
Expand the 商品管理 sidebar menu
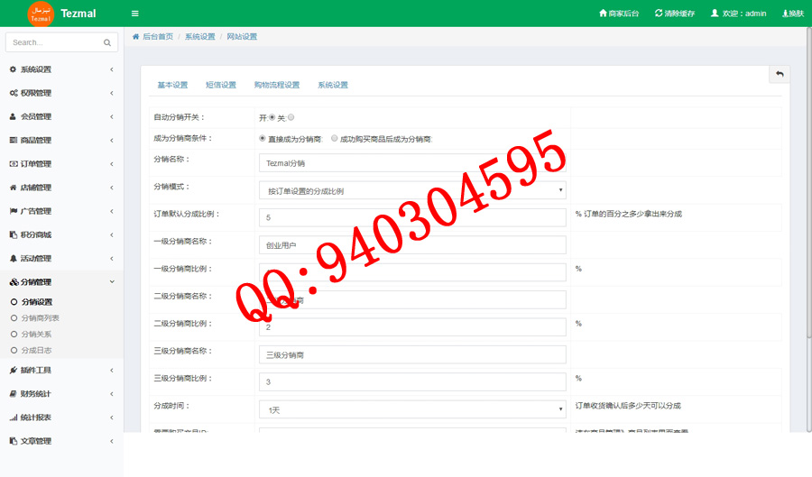click(x=61, y=141)
